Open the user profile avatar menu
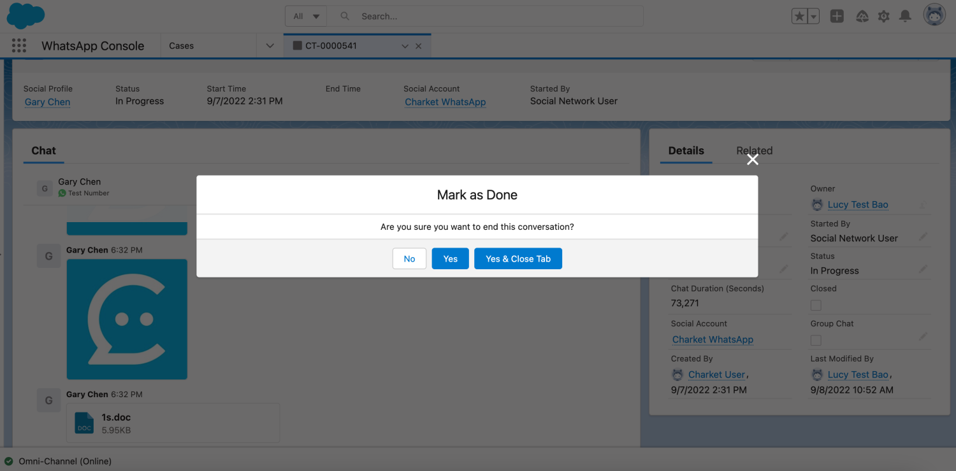Viewport: 956px width, 471px height. [934, 16]
